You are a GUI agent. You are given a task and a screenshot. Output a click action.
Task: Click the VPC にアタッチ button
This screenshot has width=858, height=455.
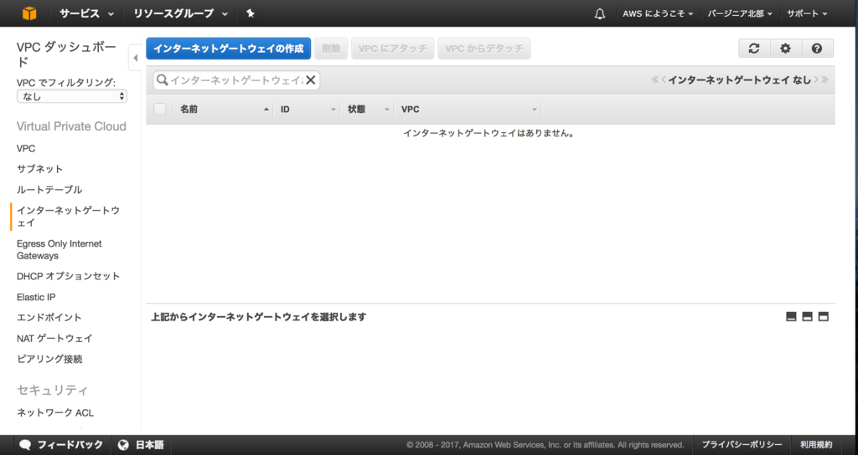392,49
